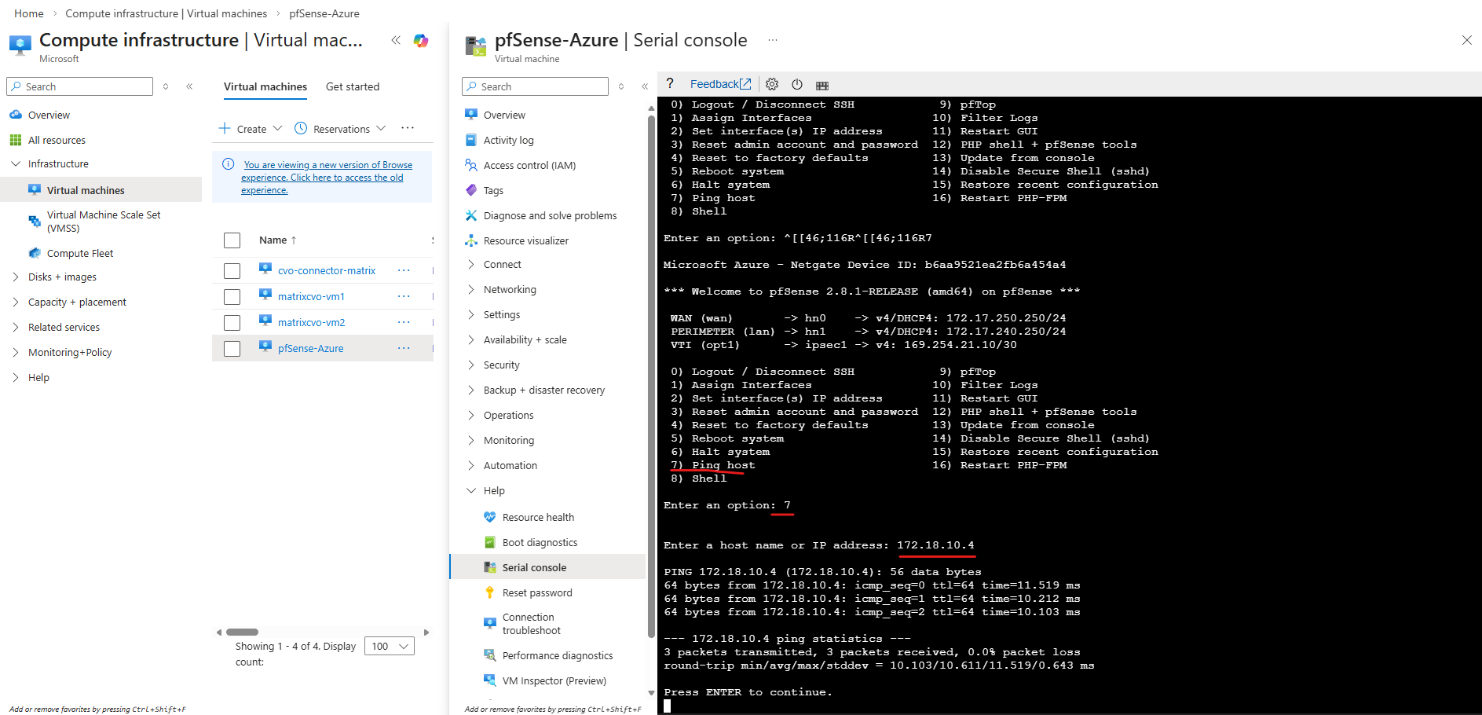The height and width of the screenshot is (715, 1482).
Task: Check the pfSense-Azure row checkbox
Action: [x=232, y=349]
